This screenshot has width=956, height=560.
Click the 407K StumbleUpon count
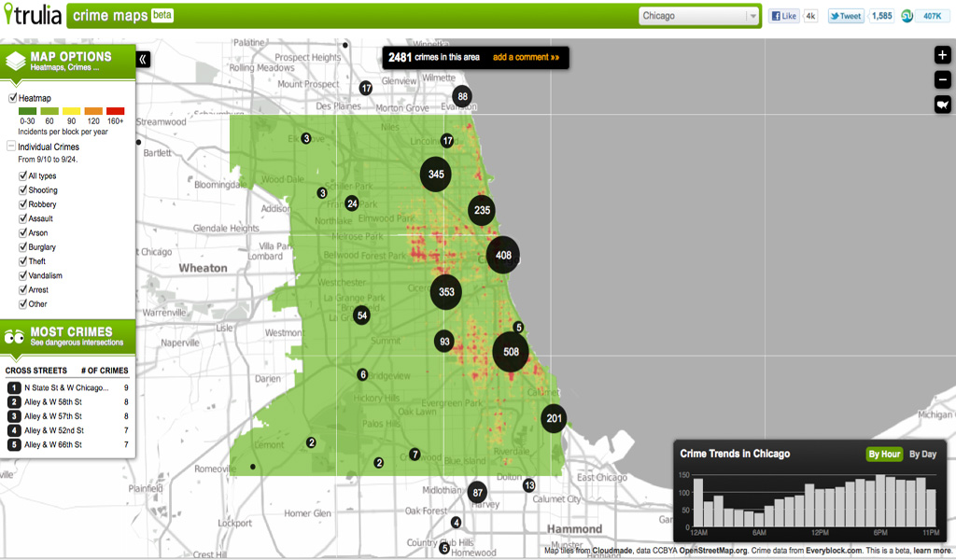coord(933,17)
